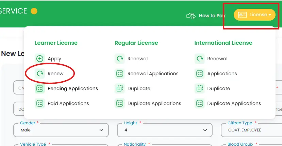Select Renewal Applications menu entry

[153, 74]
